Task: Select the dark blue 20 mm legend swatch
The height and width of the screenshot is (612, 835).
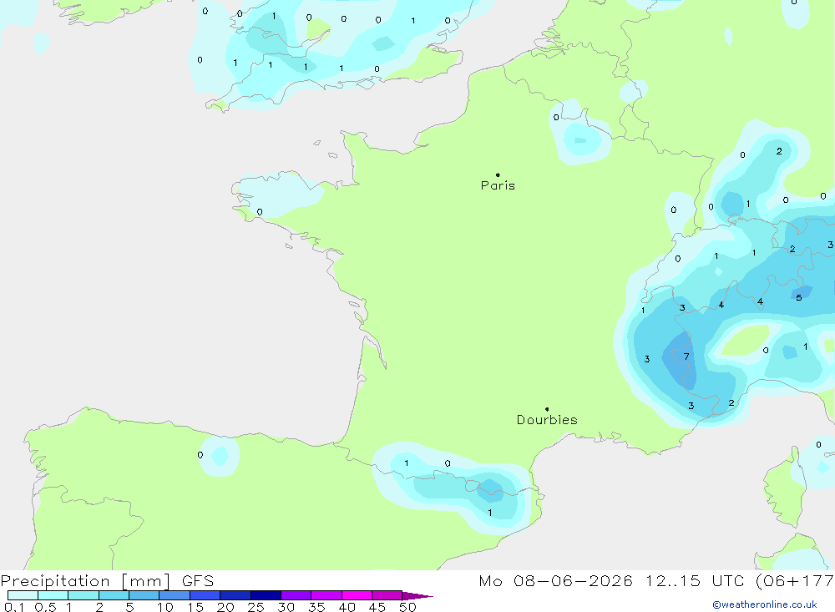Action: coord(235,595)
